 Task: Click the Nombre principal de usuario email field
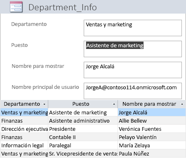pyautogui.click(x=133, y=91)
